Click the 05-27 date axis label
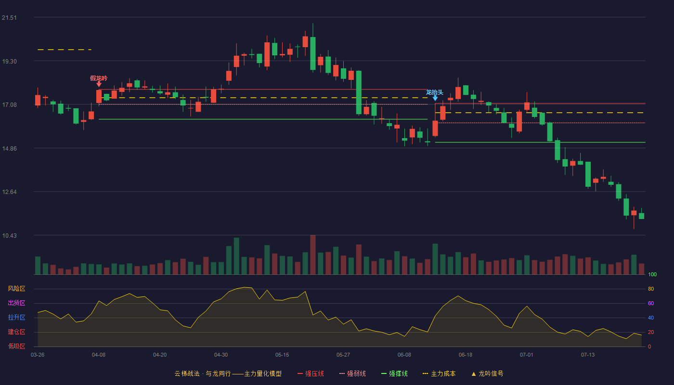This screenshot has height=385, width=674. click(343, 355)
